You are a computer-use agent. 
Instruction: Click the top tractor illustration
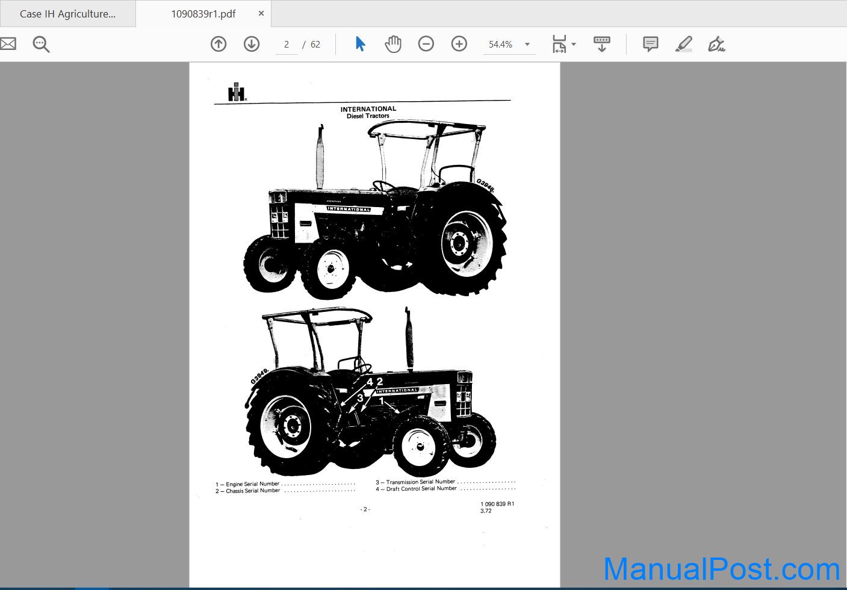click(376, 210)
